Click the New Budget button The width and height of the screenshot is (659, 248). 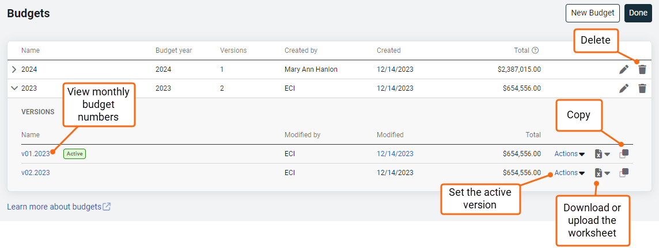(x=593, y=13)
